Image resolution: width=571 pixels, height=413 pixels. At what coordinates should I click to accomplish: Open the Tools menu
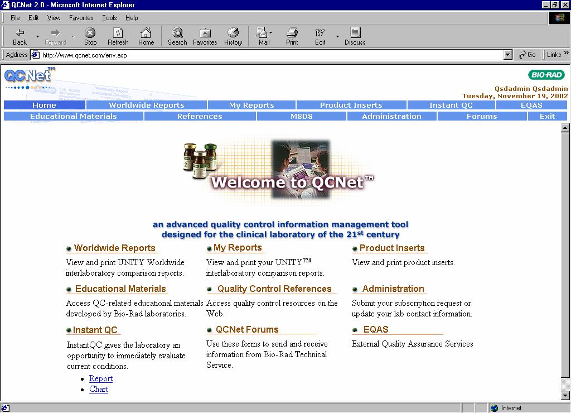point(109,18)
